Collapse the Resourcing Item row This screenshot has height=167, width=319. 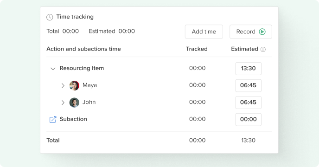pos(53,69)
